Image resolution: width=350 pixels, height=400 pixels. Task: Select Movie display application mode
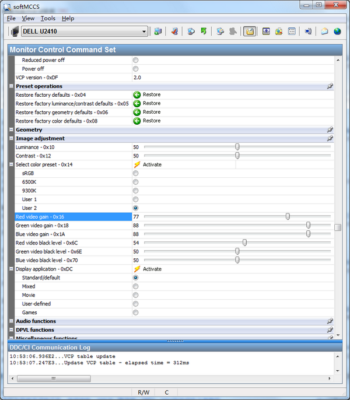pos(136,295)
